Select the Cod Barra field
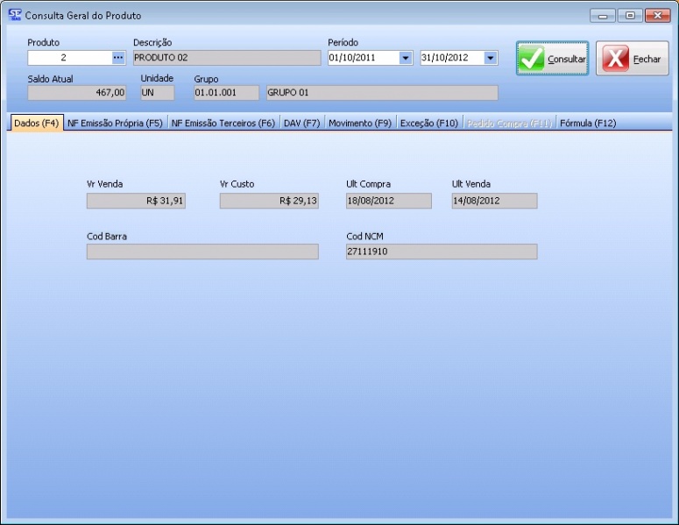679x525 pixels. (202, 252)
